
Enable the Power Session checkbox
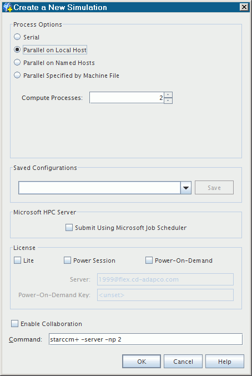coord(67,260)
